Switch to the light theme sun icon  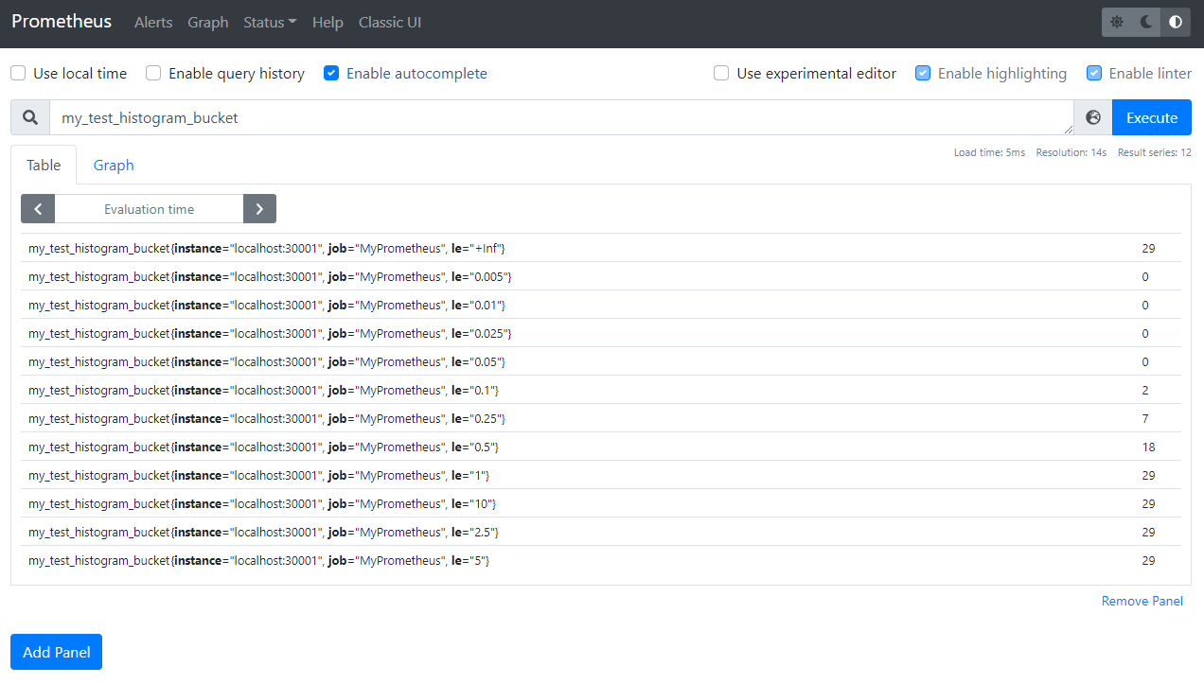pos(1117,22)
